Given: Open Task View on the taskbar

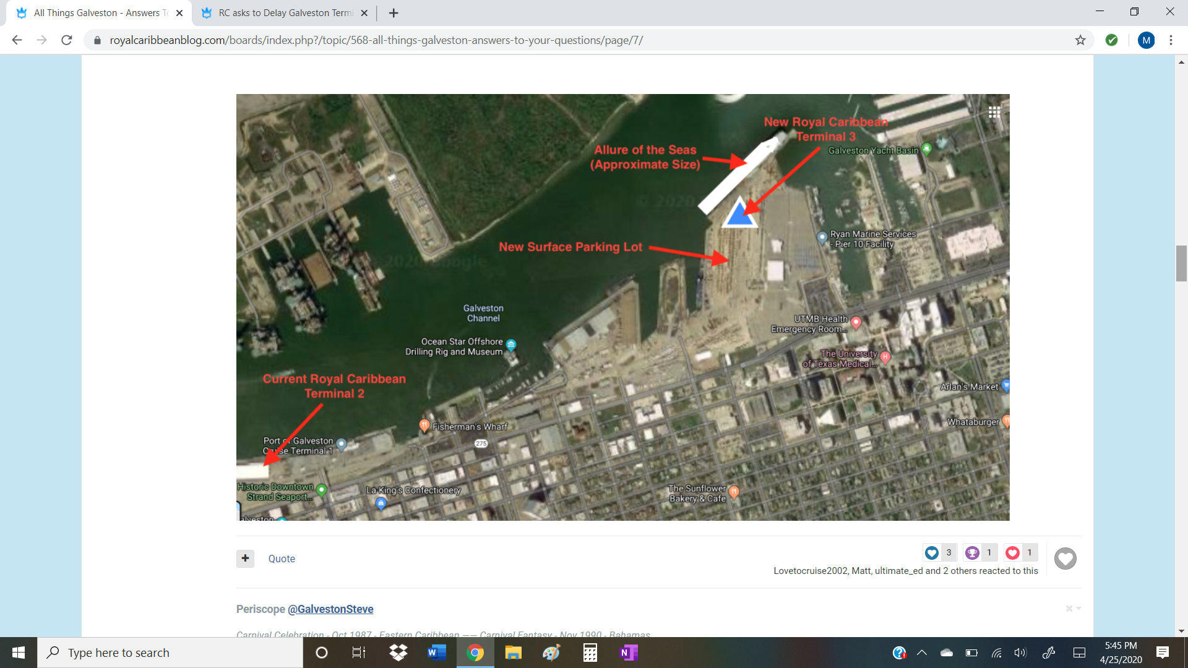Looking at the screenshot, I should [x=359, y=653].
